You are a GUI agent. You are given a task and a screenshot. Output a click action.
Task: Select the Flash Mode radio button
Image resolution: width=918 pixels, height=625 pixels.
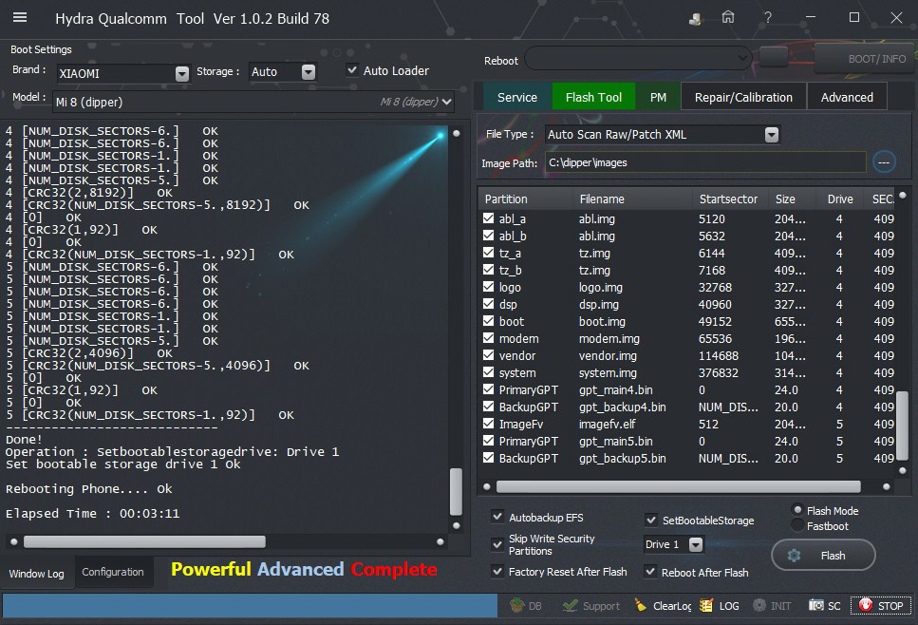point(796,510)
